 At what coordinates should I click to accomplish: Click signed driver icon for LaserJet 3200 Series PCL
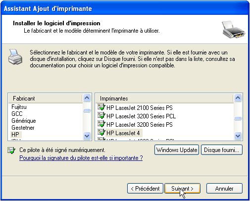click(101, 115)
